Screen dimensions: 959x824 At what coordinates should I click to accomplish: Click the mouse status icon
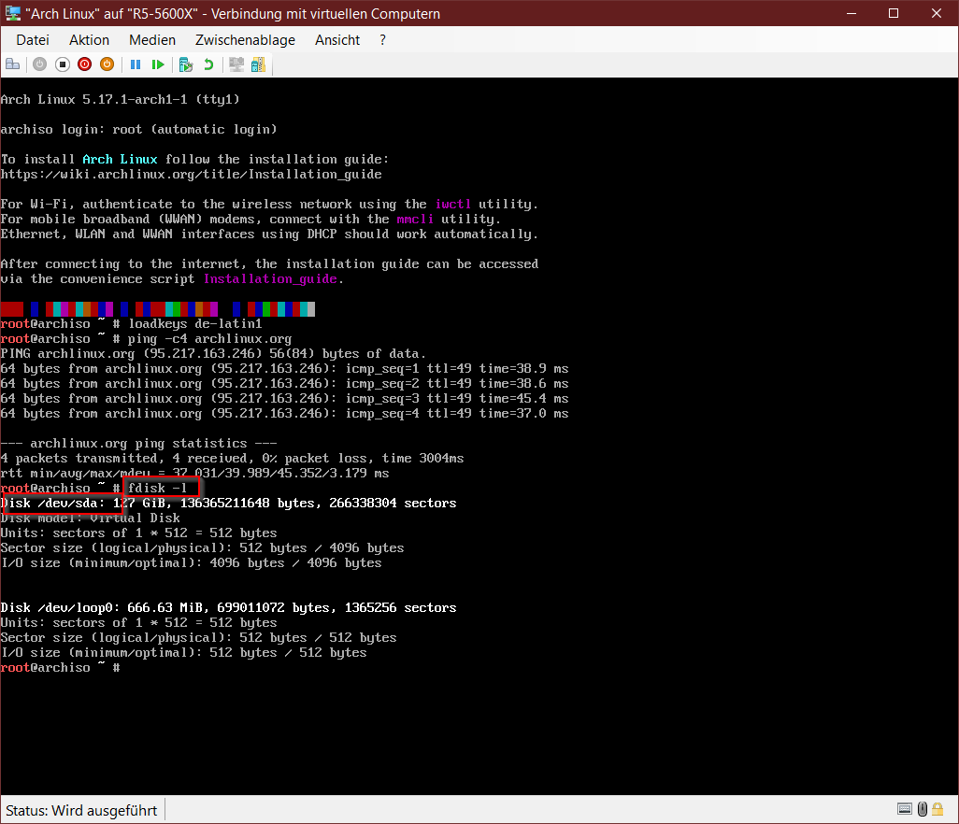pyautogui.click(x=923, y=809)
